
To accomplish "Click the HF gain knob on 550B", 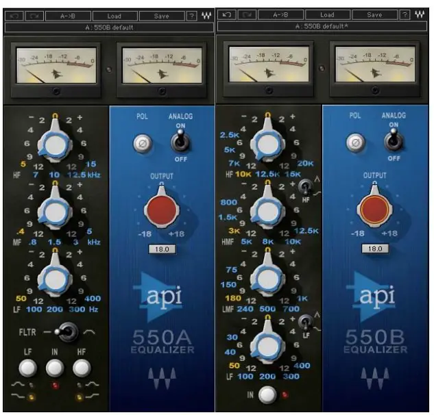I will pyautogui.click(x=267, y=144).
